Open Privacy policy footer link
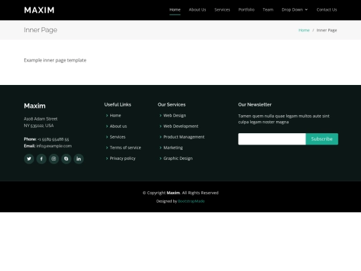Viewport: 361px width, 271px height. [x=123, y=159]
